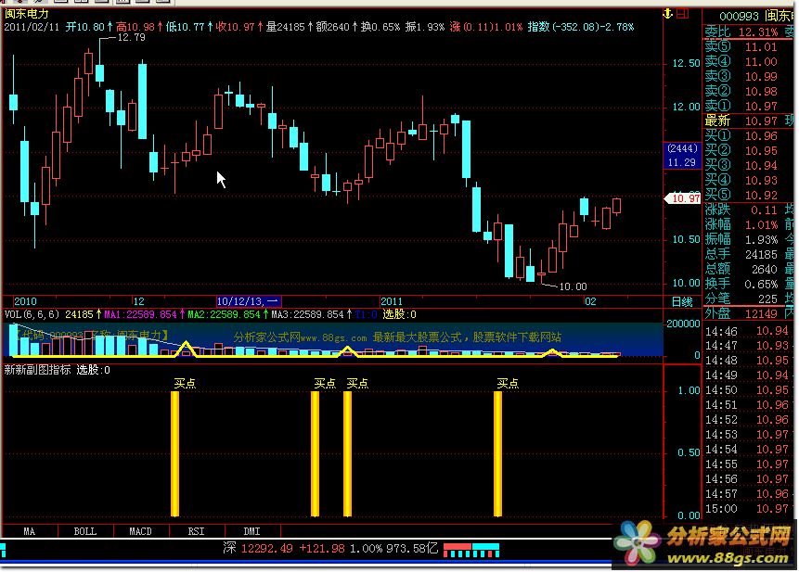
Task: Switch to the MA indicator tab
Action: point(30,531)
